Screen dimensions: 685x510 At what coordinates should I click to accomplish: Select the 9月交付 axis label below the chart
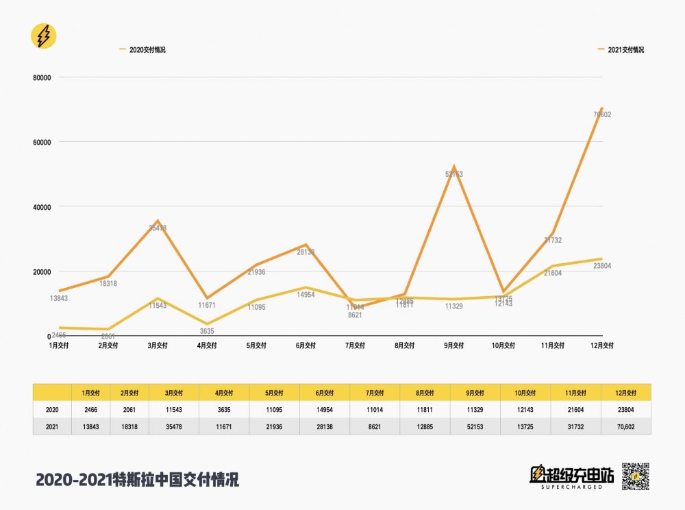pyautogui.click(x=453, y=345)
